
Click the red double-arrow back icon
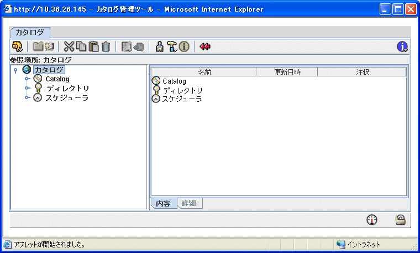[x=205, y=47]
